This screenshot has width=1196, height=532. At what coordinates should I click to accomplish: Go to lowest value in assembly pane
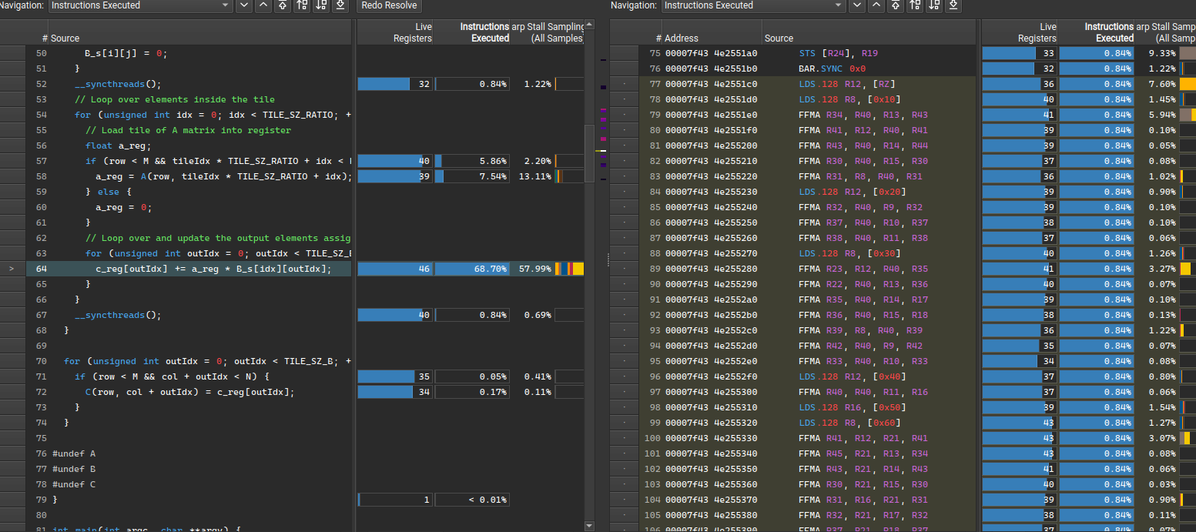tap(954, 5)
